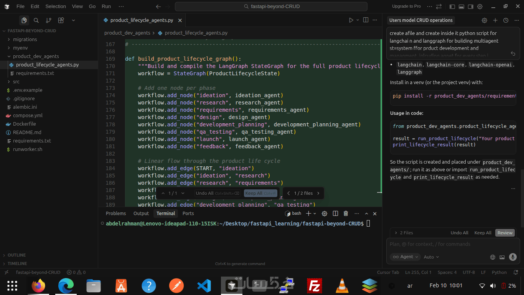Go back with the navigation arrow

click(158, 7)
